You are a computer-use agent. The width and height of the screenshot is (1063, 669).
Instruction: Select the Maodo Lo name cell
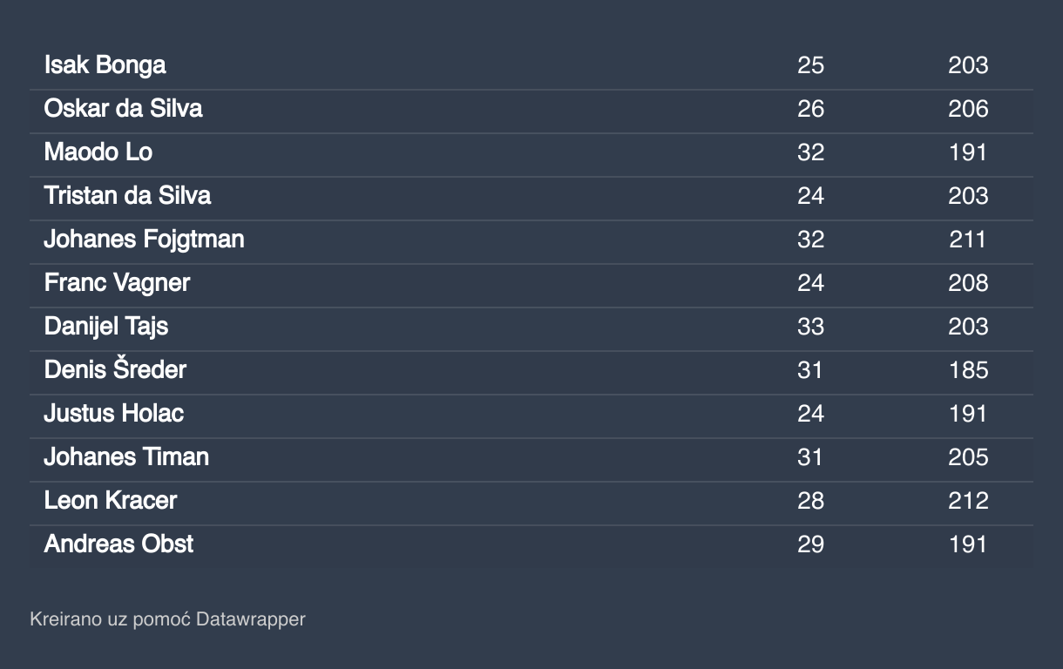98,152
